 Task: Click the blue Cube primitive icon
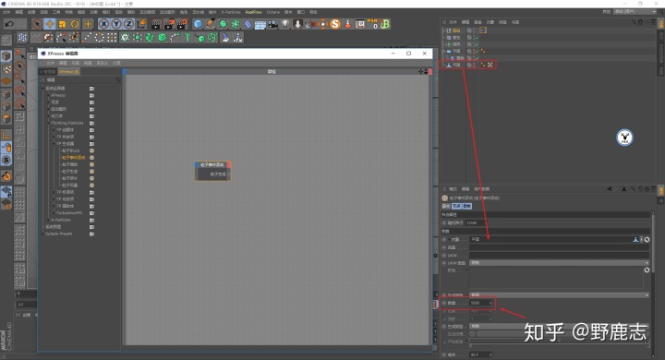(198, 24)
